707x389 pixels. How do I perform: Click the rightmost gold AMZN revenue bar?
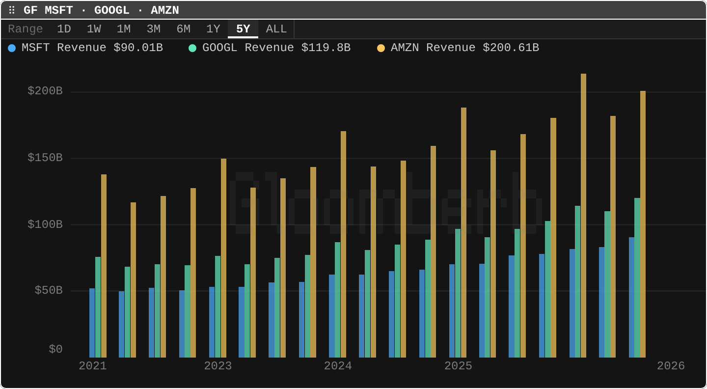click(643, 224)
